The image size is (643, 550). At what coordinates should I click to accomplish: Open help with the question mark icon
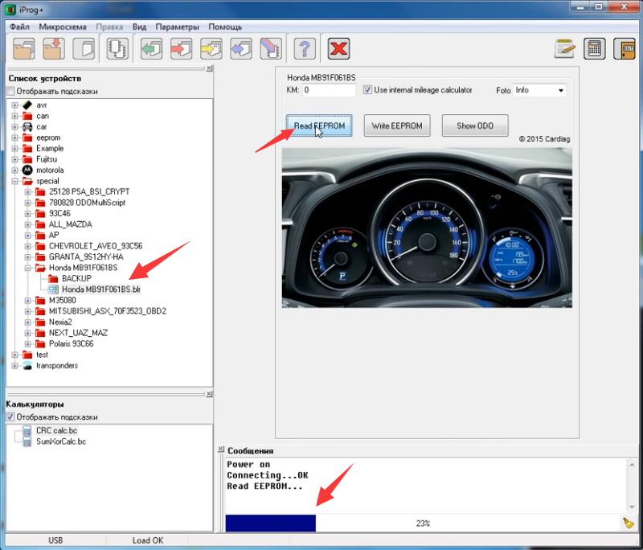tap(305, 49)
